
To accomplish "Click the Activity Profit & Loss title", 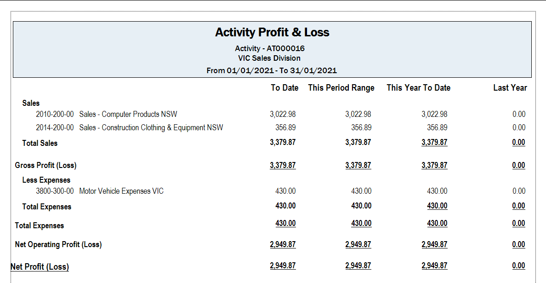I will point(272,32).
